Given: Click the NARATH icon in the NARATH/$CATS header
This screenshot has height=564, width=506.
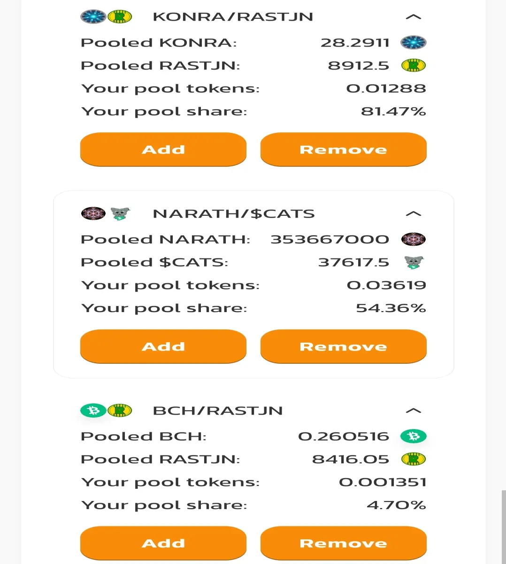Looking at the screenshot, I should pyautogui.click(x=93, y=213).
